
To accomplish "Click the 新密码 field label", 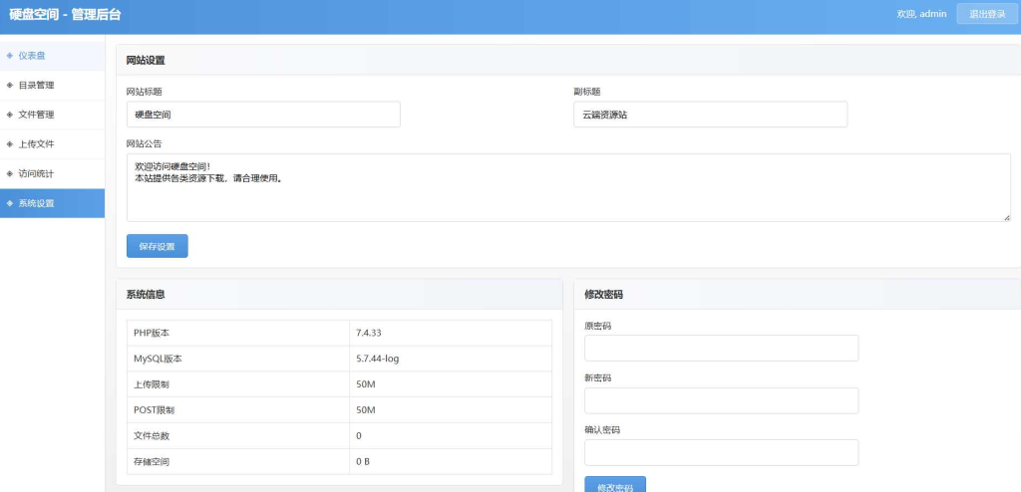I will click(598, 378).
